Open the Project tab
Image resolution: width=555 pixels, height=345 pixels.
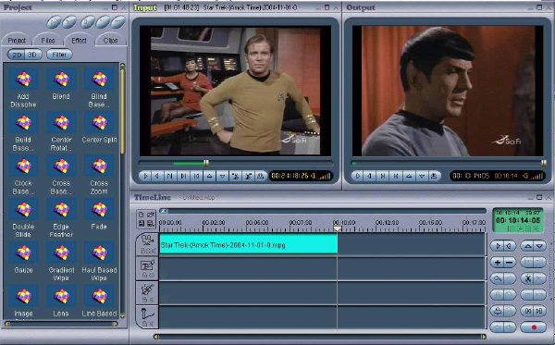[x=17, y=41]
